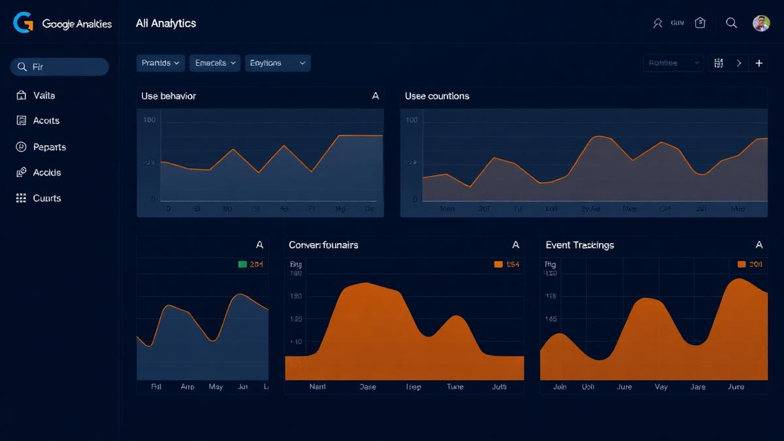The width and height of the screenshot is (784, 441).
Task: Toggle the 'A' on Event Trackings panel
Action: point(759,245)
